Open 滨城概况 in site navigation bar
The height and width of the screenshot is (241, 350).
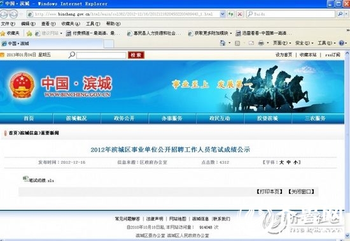point(76,119)
